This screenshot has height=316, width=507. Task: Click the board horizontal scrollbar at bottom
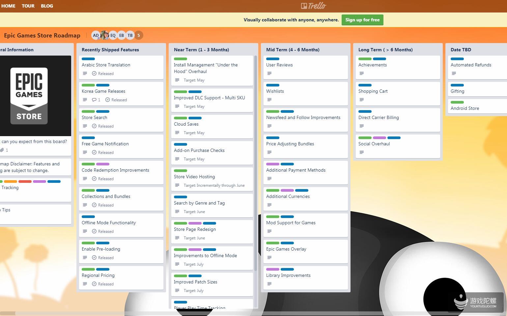[7, 313]
